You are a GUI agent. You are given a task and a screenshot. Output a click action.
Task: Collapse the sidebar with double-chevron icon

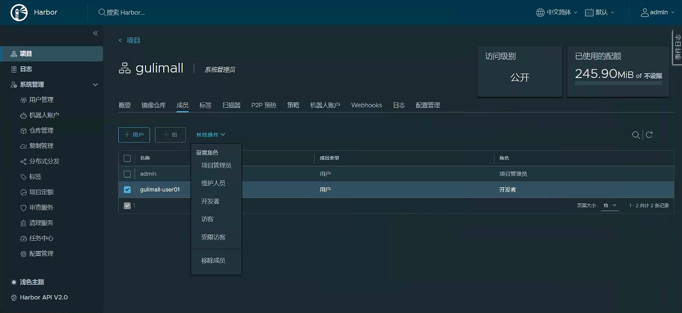[x=95, y=33]
